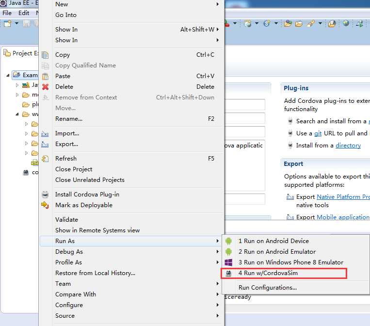The height and width of the screenshot is (326, 370).
Task: Open the dropdown arrow beside the blue S icon
Action: (x=276, y=23)
